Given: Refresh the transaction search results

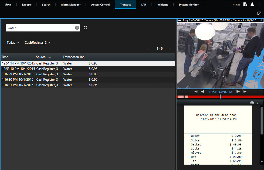Looking at the screenshot, I should coord(85,28).
